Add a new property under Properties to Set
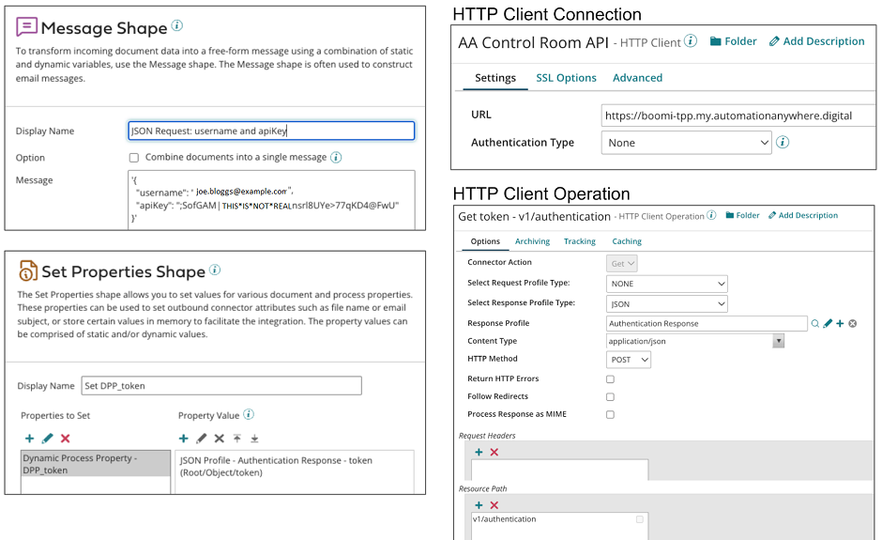Image resolution: width=882 pixels, height=540 pixels. [x=29, y=439]
